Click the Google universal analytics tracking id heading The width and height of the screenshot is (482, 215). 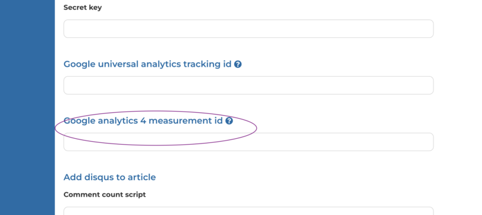pyautogui.click(x=147, y=64)
